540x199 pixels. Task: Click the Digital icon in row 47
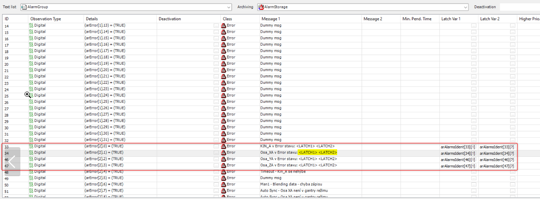31,165
